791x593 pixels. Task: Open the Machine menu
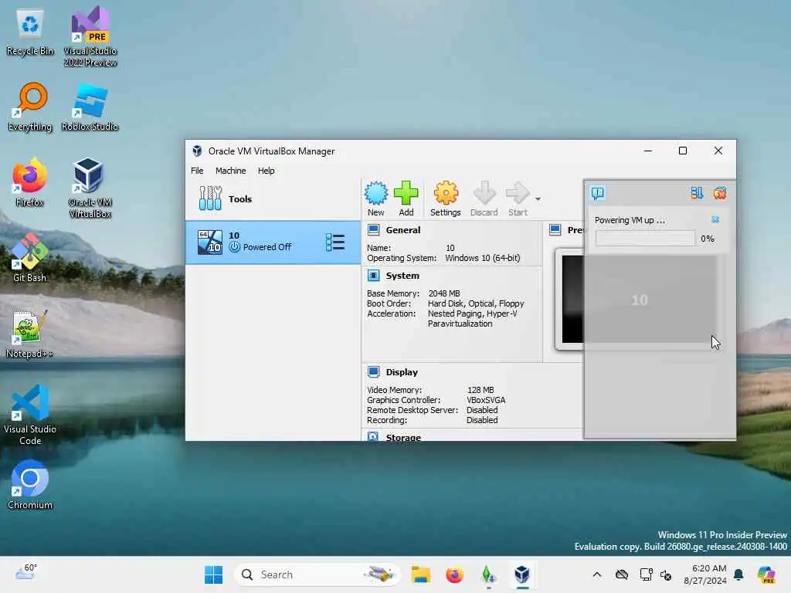[230, 171]
